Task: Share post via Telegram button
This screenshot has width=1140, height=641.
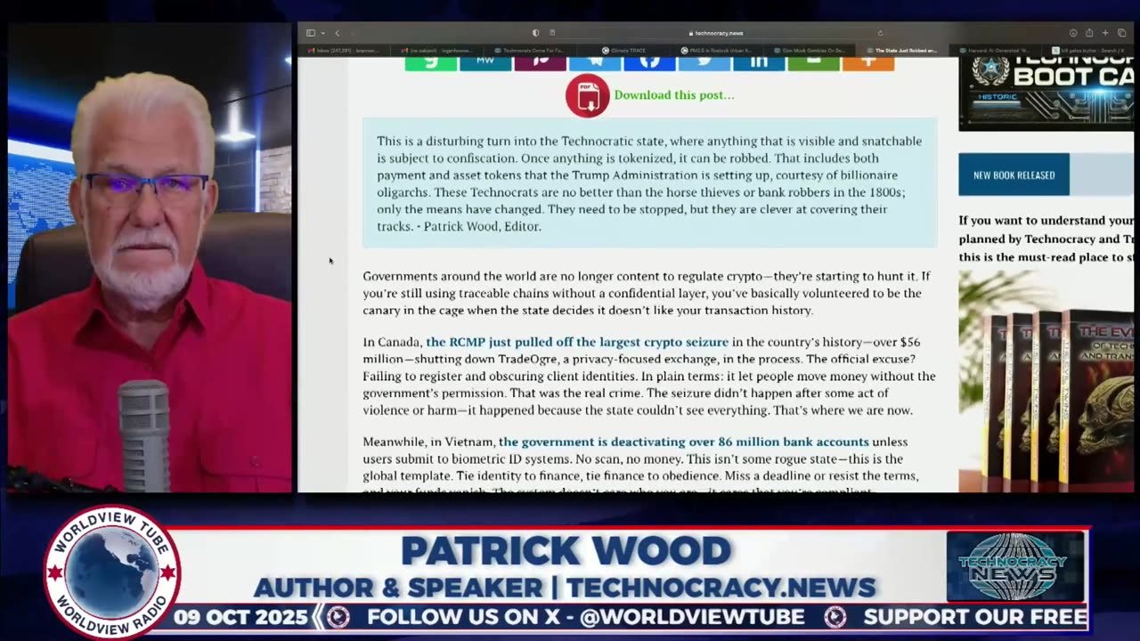Action: [x=595, y=63]
